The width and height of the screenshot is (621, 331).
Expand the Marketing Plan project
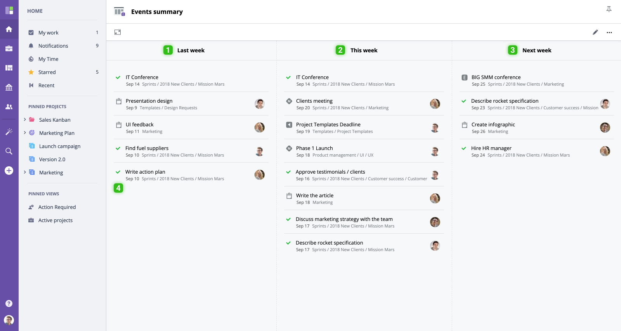[x=25, y=133]
